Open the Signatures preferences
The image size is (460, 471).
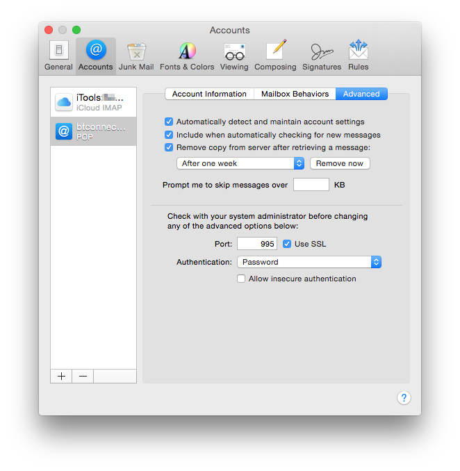322,56
